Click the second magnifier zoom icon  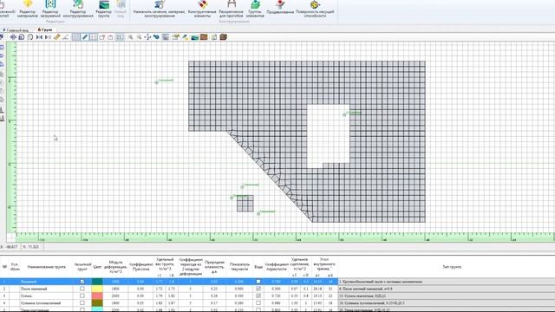coord(139,37)
